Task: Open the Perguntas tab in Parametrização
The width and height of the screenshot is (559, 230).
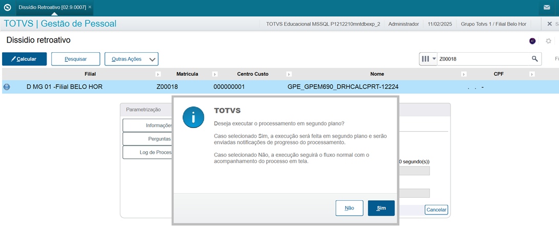Action: point(147,139)
